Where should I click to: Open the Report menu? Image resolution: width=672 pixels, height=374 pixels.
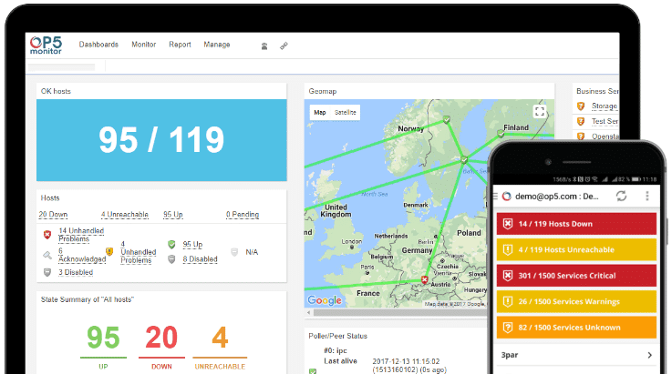tap(180, 45)
